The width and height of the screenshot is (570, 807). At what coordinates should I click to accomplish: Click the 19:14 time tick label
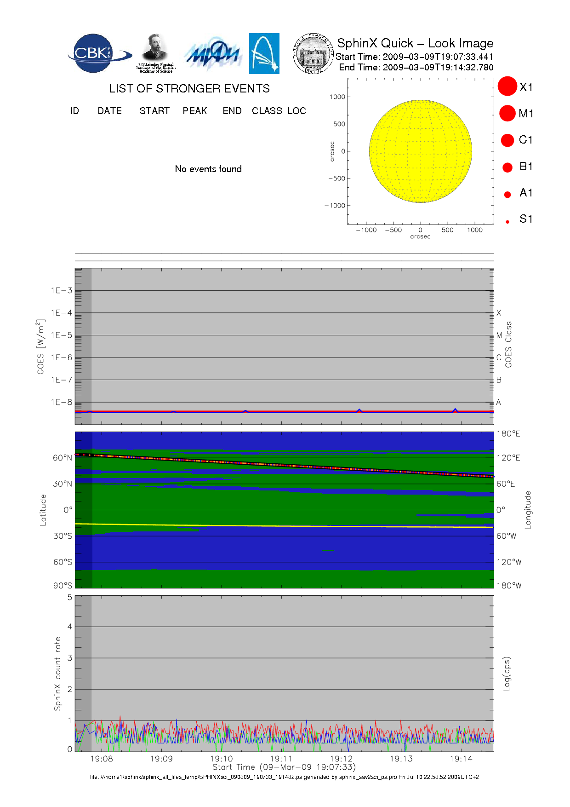click(461, 759)
